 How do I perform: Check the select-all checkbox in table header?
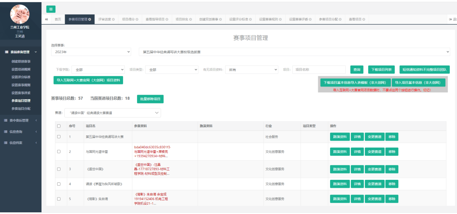pyautogui.click(x=59, y=126)
